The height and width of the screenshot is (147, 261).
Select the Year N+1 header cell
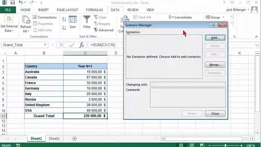tap(85, 66)
